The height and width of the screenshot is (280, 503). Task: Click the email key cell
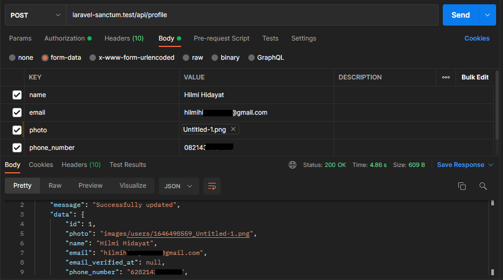101,113
